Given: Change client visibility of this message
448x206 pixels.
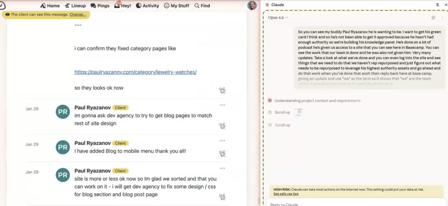Looking at the screenshot, I should 77,14.
